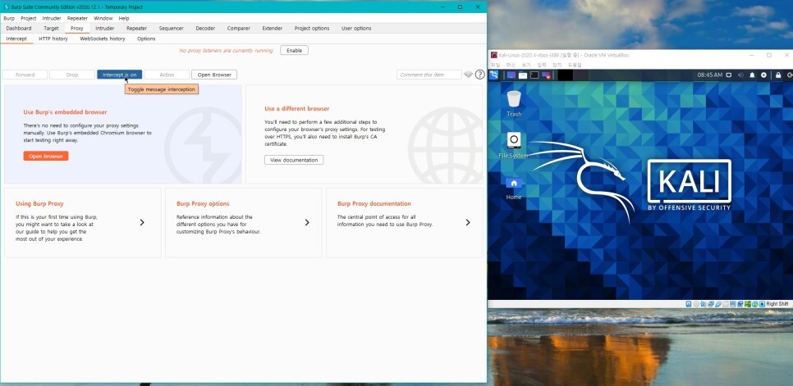Switch to the Sequencer tab
Viewport: 793px width, 386px height.
(x=171, y=28)
